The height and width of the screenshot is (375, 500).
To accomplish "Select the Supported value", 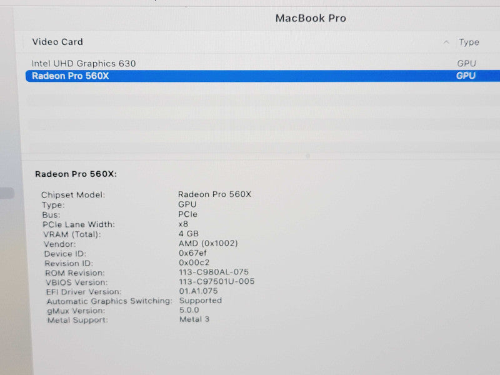I will [201, 301].
